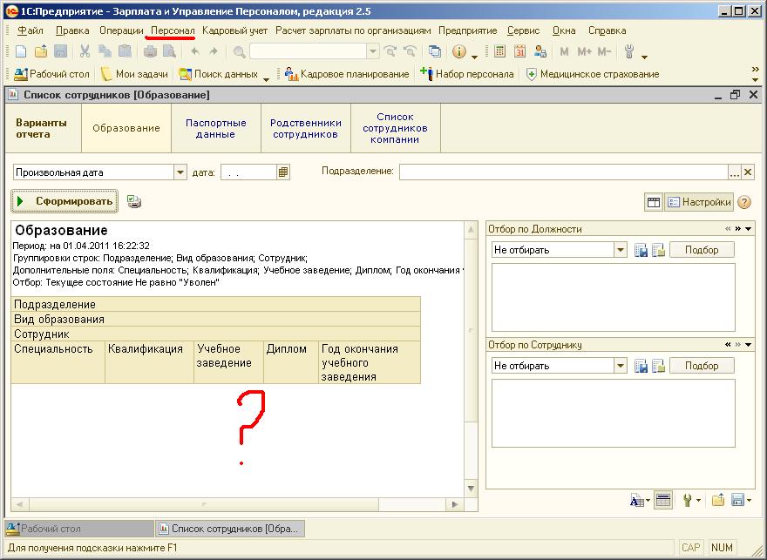Viewport: 767px width, 560px height.
Task: Open Рабочий стол from the toolbar
Action: coord(51,74)
